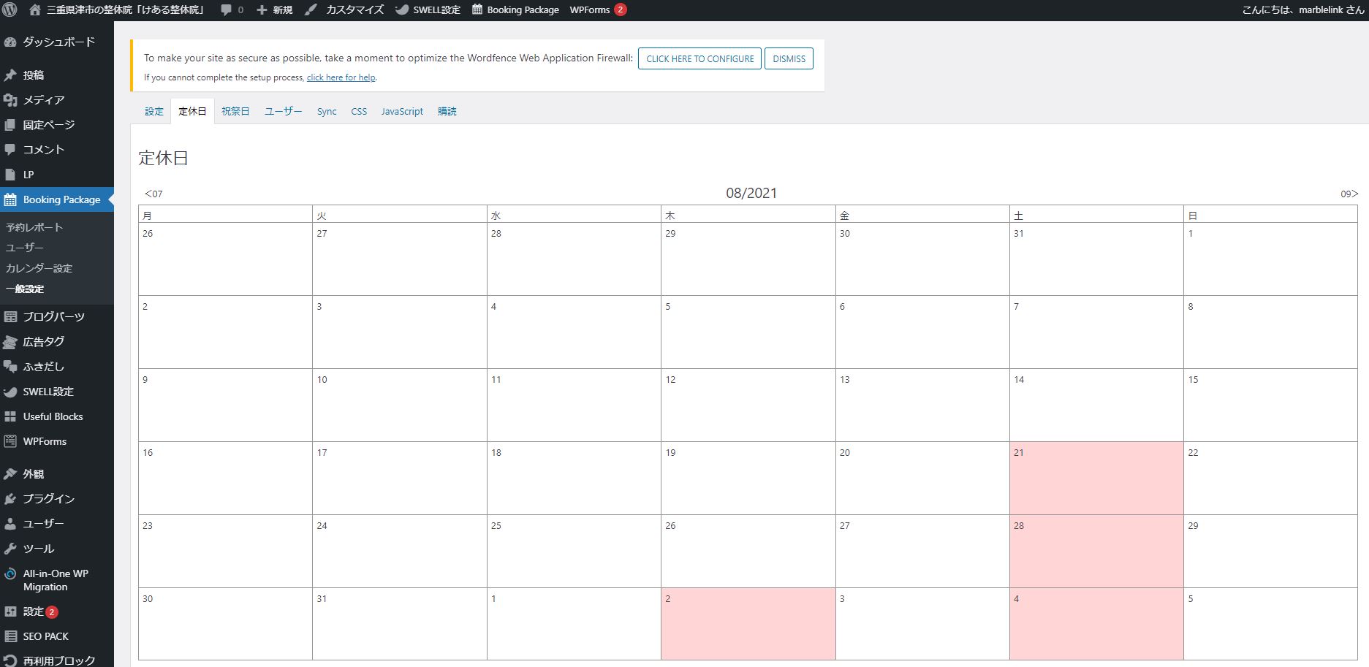The width and height of the screenshot is (1369, 667).
Task: Go to previous month 07
Action: (153, 194)
